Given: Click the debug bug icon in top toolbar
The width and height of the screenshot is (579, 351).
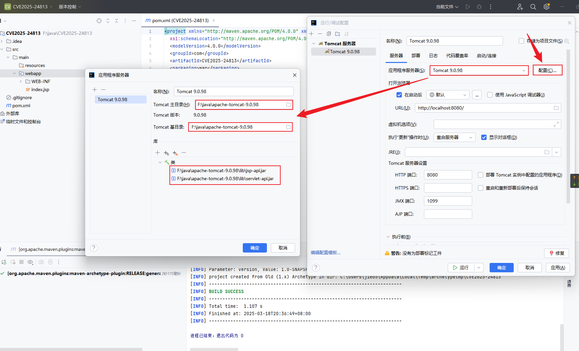Looking at the screenshot, I should (x=479, y=7).
